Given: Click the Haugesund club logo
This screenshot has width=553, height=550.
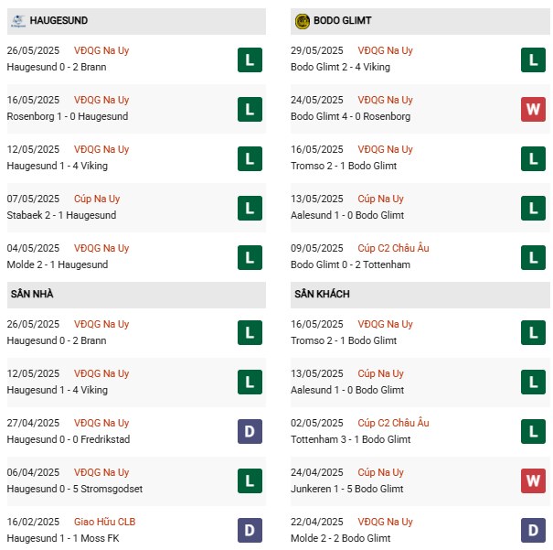Looking at the screenshot, I should tap(16, 20).
